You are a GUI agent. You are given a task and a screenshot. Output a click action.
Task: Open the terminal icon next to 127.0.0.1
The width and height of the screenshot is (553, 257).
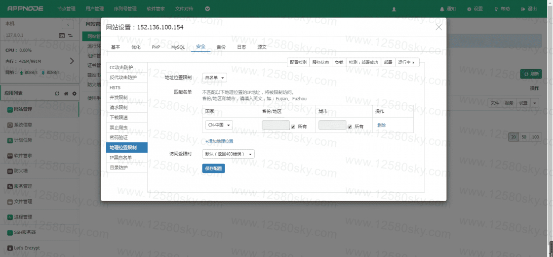pos(61,35)
